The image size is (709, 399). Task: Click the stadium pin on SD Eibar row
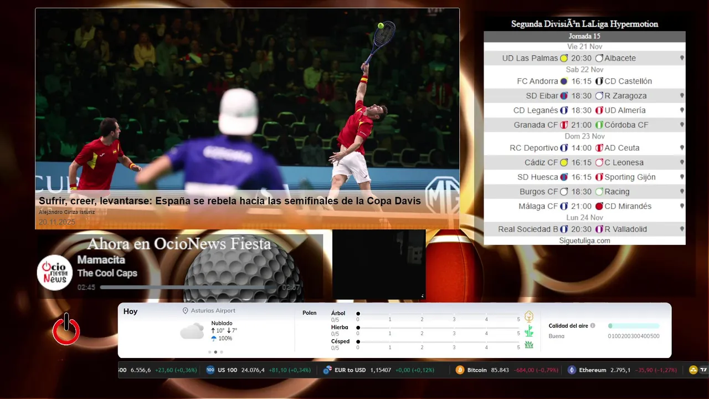(x=682, y=96)
